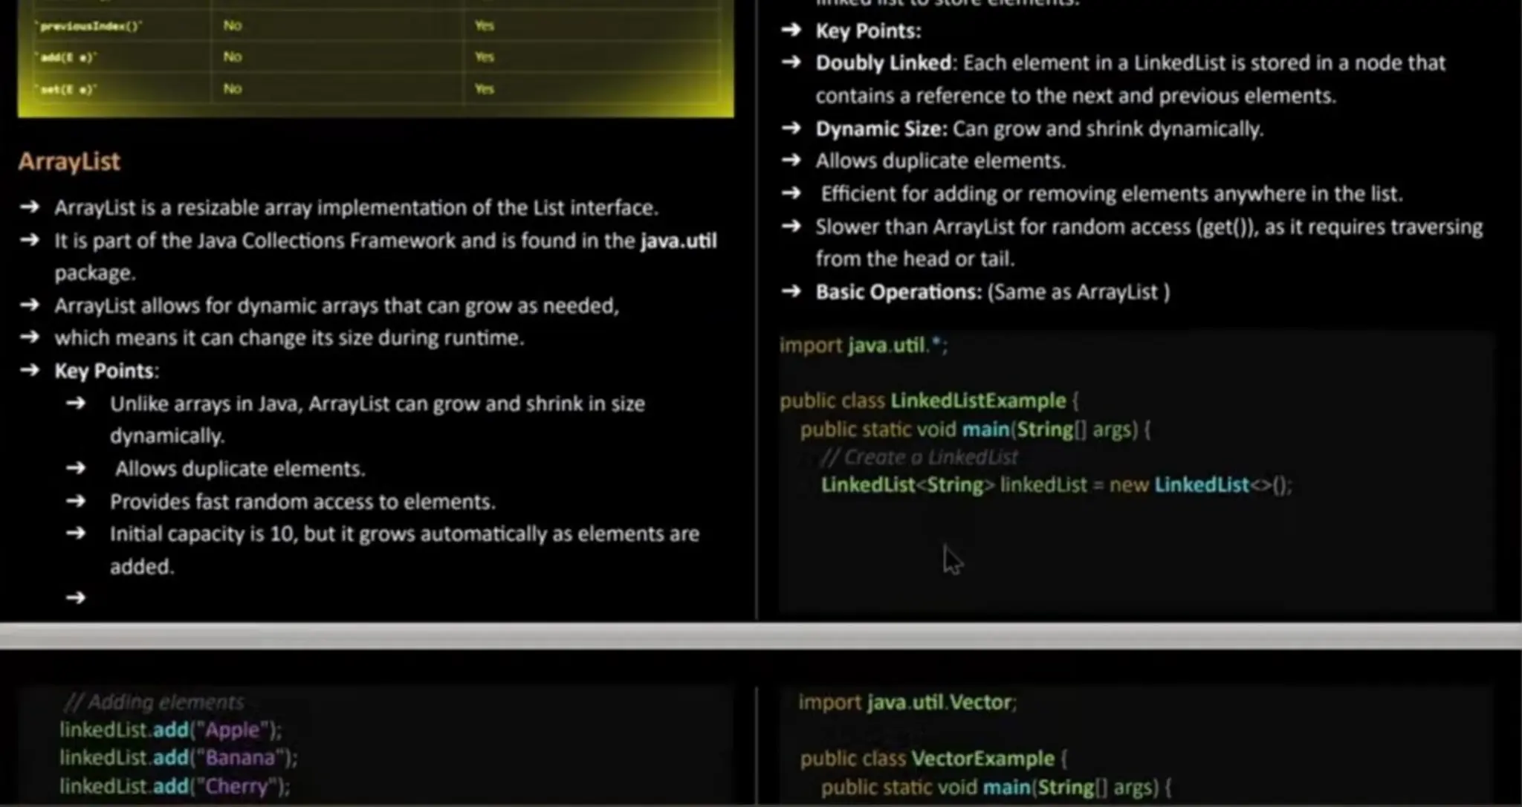Viewport: 1522px width, 807px height.
Task: Click line 'ArrayList allows for dynamic arrays'
Action: (x=336, y=306)
